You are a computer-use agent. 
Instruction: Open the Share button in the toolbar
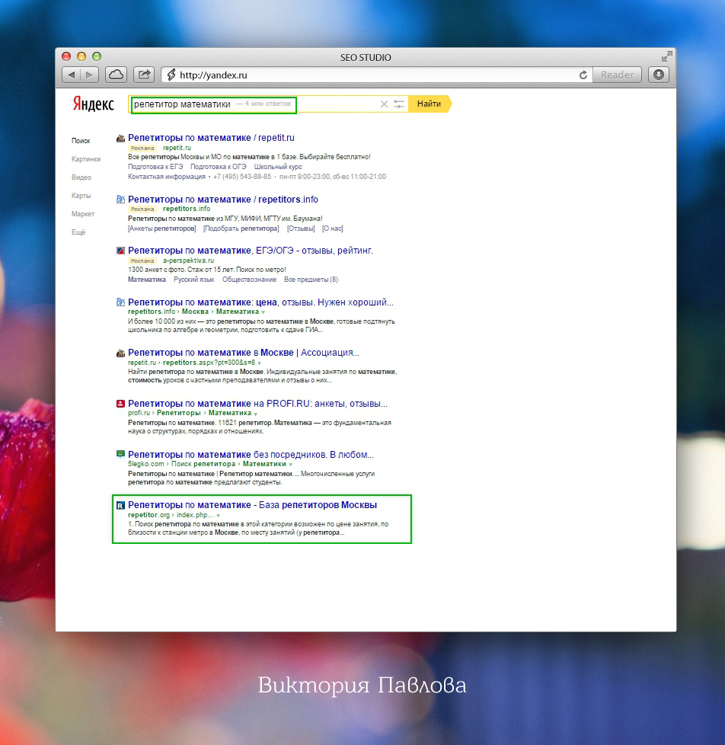(x=144, y=75)
